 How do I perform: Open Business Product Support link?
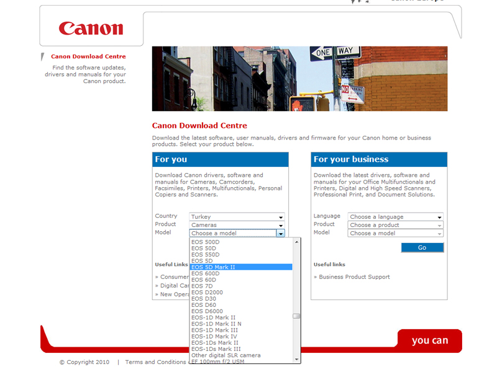[x=354, y=277]
